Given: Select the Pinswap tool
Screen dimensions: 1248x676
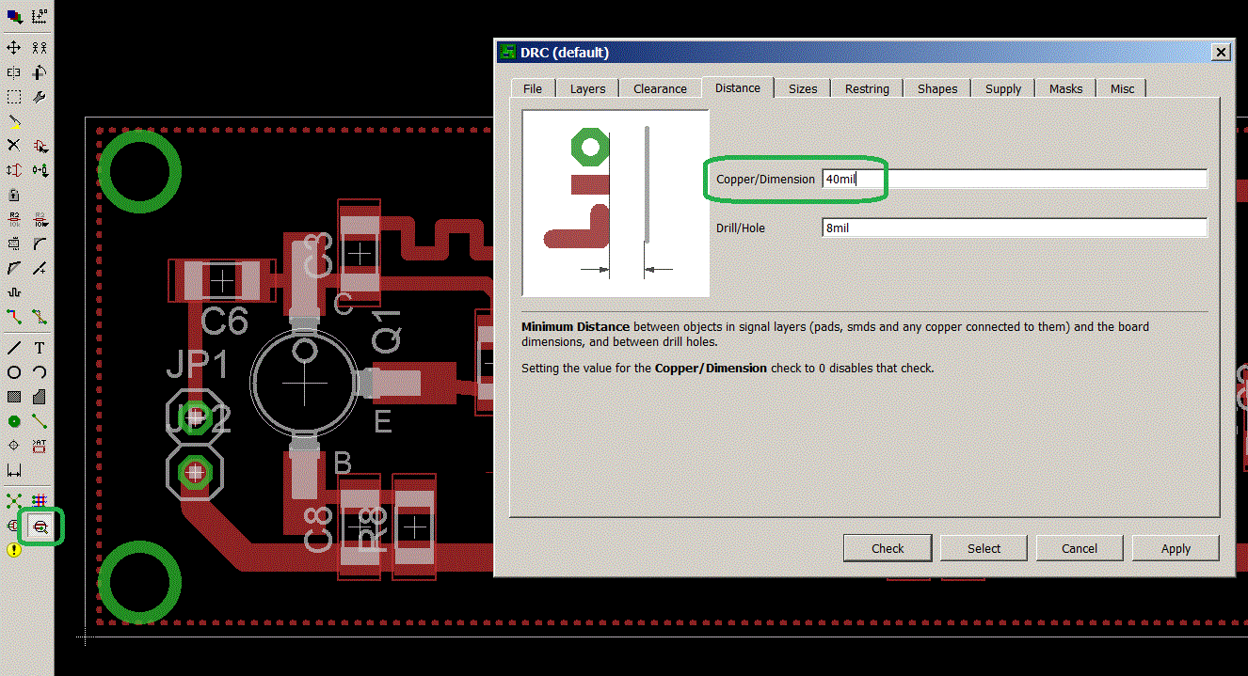Looking at the screenshot, I should (14, 170).
